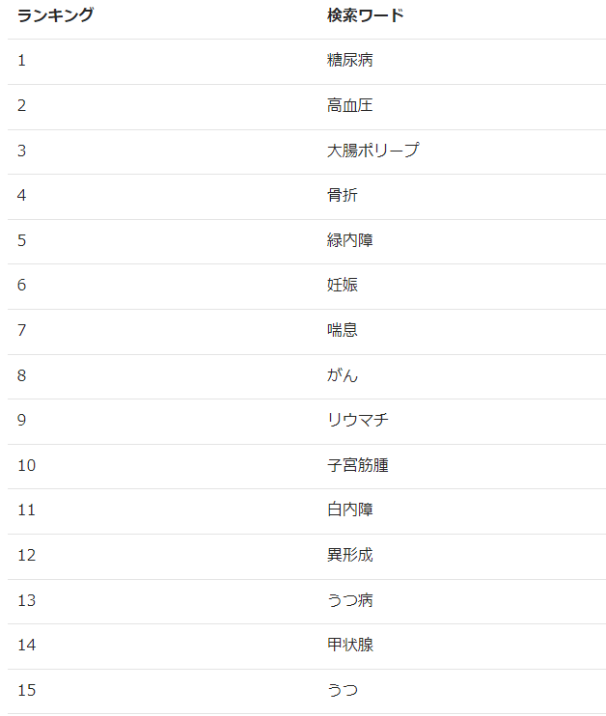606x716 pixels.
Task: Click ranking number 15
Action: (x=26, y=690)
